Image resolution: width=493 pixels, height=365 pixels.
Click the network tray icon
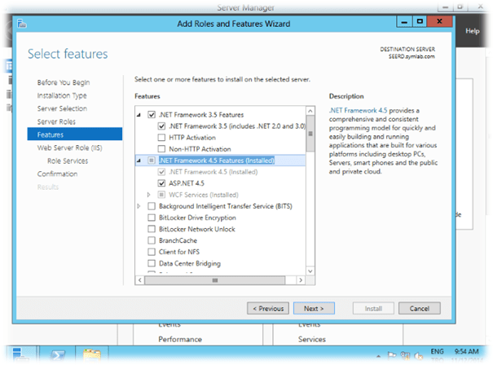405,356
